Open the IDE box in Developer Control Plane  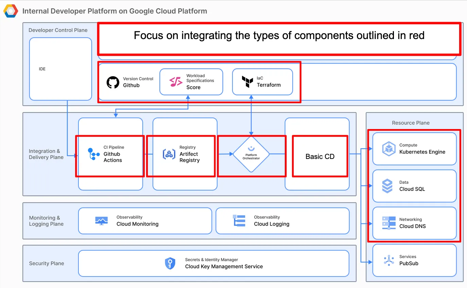(x=60, y=69)
